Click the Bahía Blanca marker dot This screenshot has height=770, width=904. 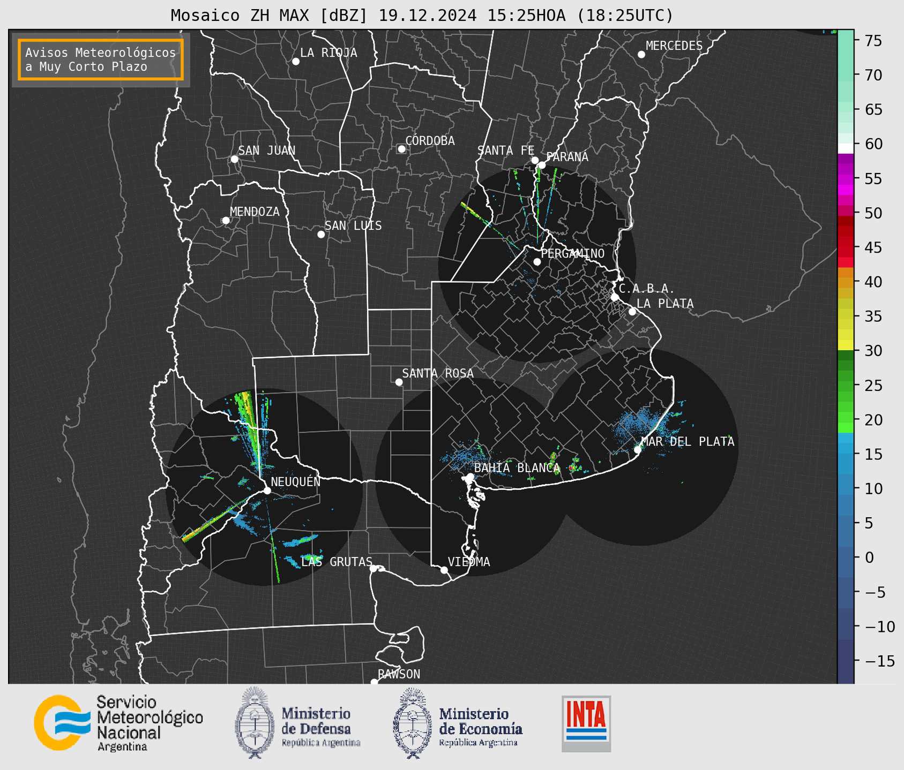[x=470, y=477]
